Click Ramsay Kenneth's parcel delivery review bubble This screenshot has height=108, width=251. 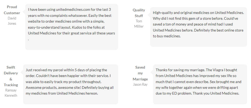pos(71,84)
